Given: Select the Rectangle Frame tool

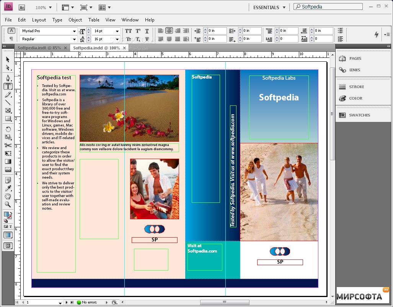Looking at the screenshot, I should coord(8,110).
